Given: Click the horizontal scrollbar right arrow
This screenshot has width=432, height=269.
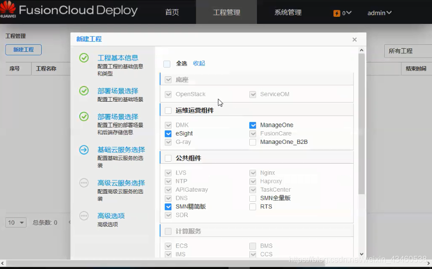Looking at the screenshot, I should (x=429, y=263).
